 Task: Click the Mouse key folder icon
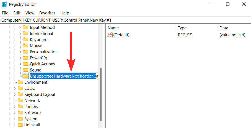[26, 46]
